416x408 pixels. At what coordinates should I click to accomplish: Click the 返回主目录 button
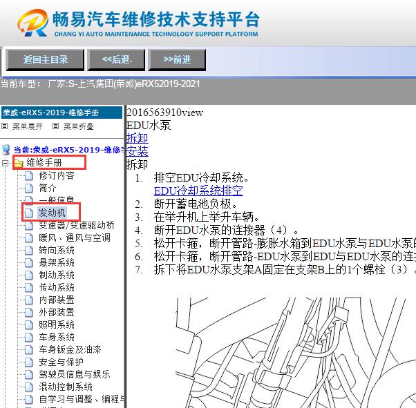(x=45, y=60)
